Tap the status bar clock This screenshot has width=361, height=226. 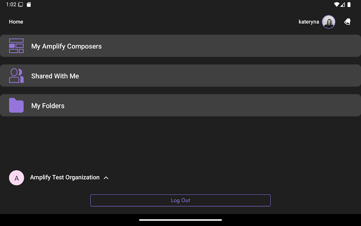tap(11, 5)
